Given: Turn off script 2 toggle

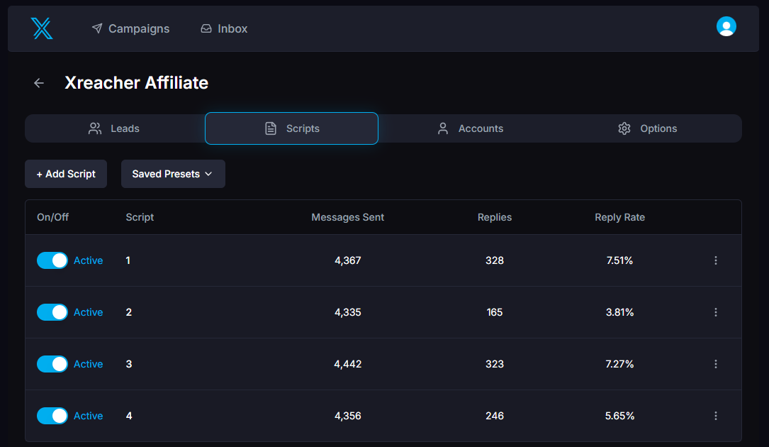Looking at the screenshot, I should click(x=52, y=312).
